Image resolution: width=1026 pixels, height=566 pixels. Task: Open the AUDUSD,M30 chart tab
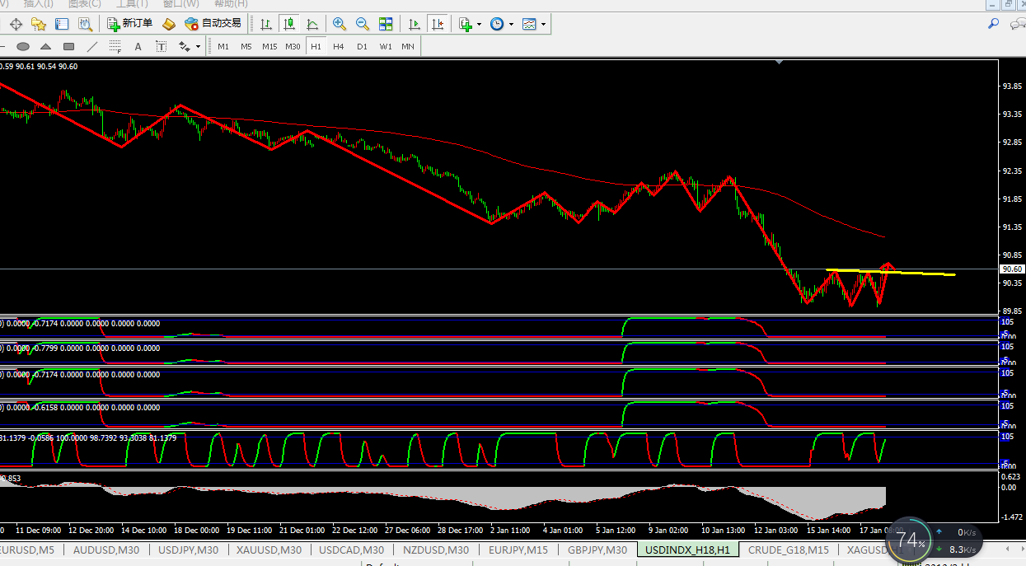105,550
